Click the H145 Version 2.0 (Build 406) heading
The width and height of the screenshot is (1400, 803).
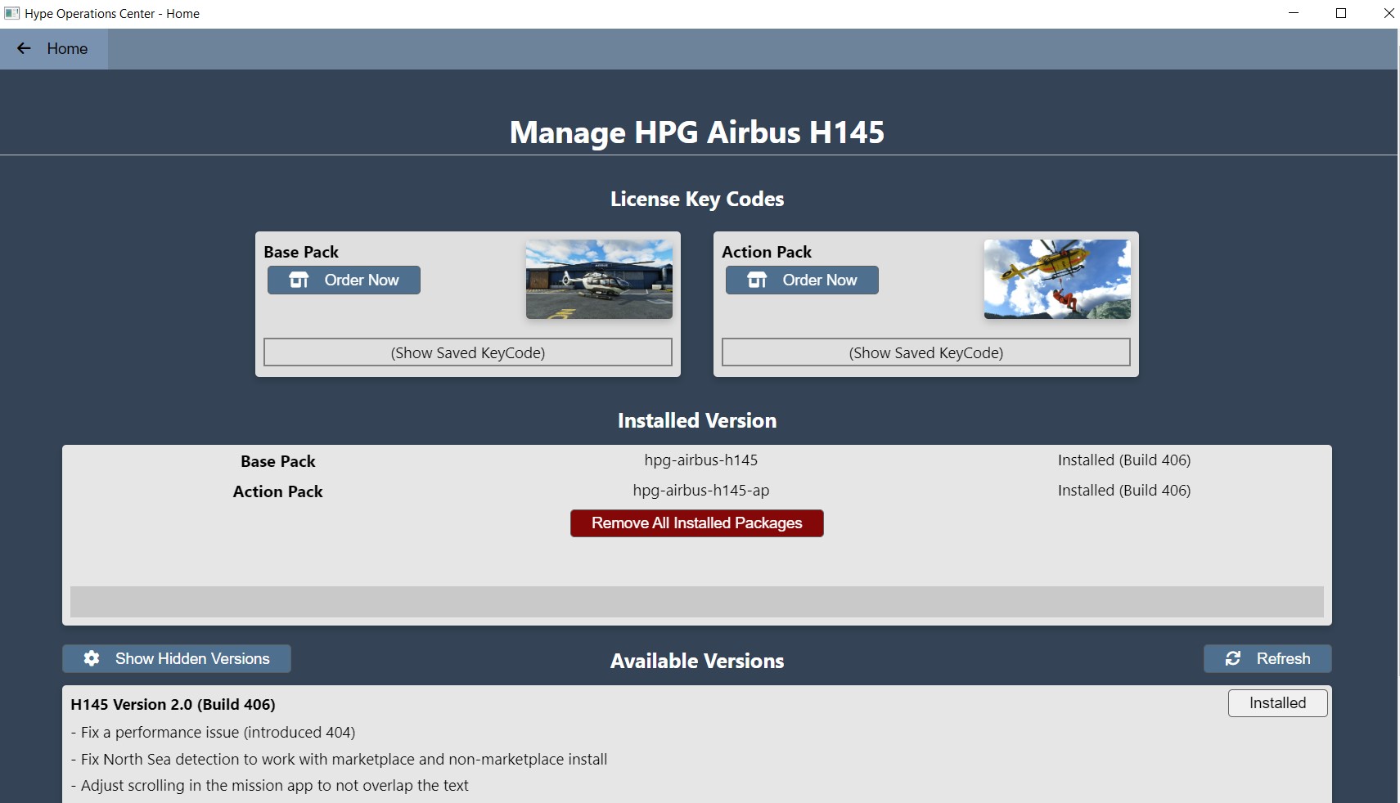coord(173,704)
